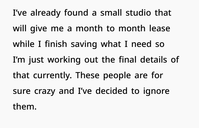Click the word "working" in fourth line
Viewport: 199px width, 128px height.
point(64,60)
